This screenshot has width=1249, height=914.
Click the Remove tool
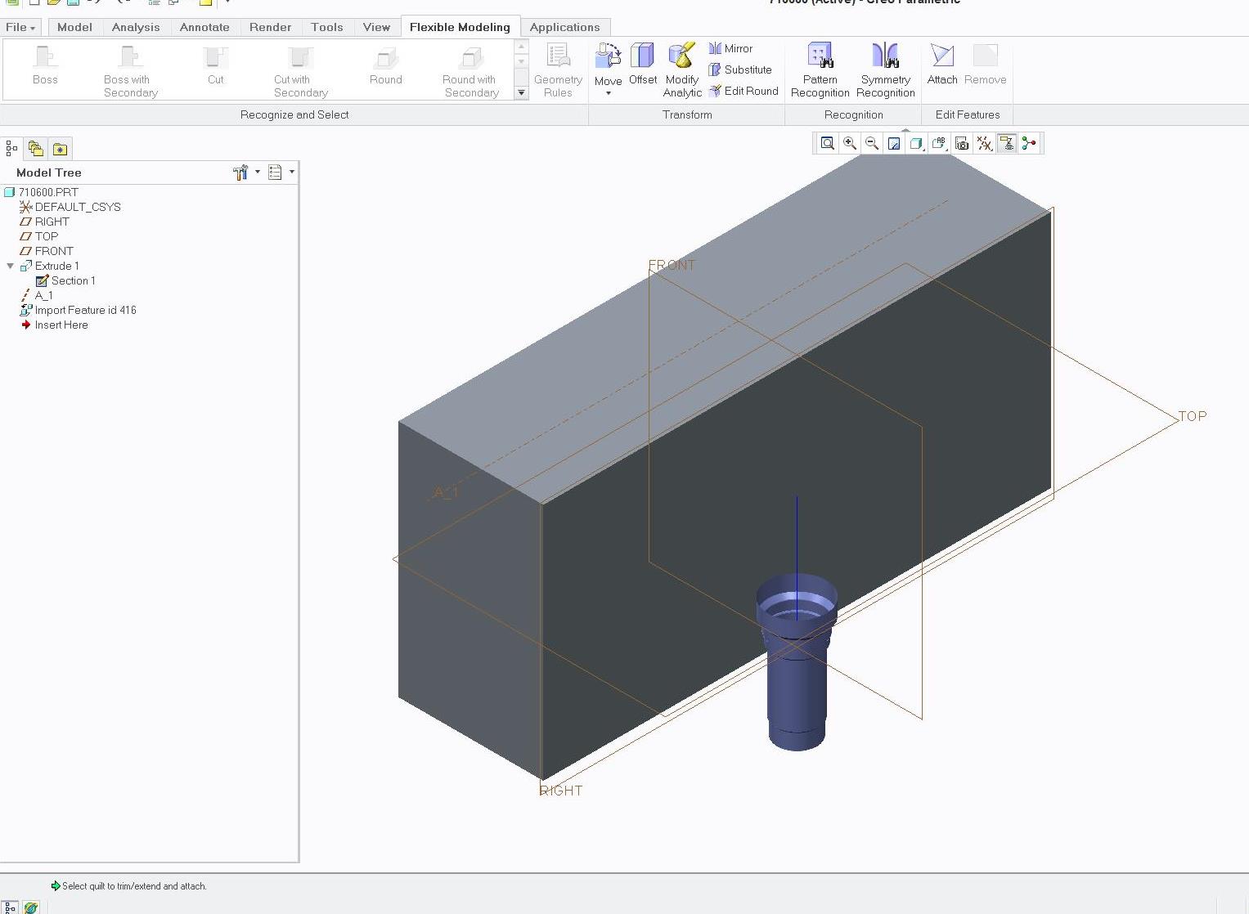[x=985, y=64]
